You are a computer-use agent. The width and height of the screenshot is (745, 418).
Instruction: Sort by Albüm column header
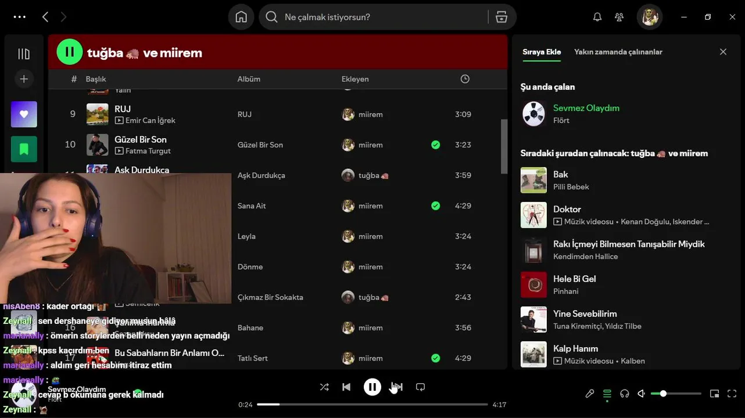click(x=249, y=79)
